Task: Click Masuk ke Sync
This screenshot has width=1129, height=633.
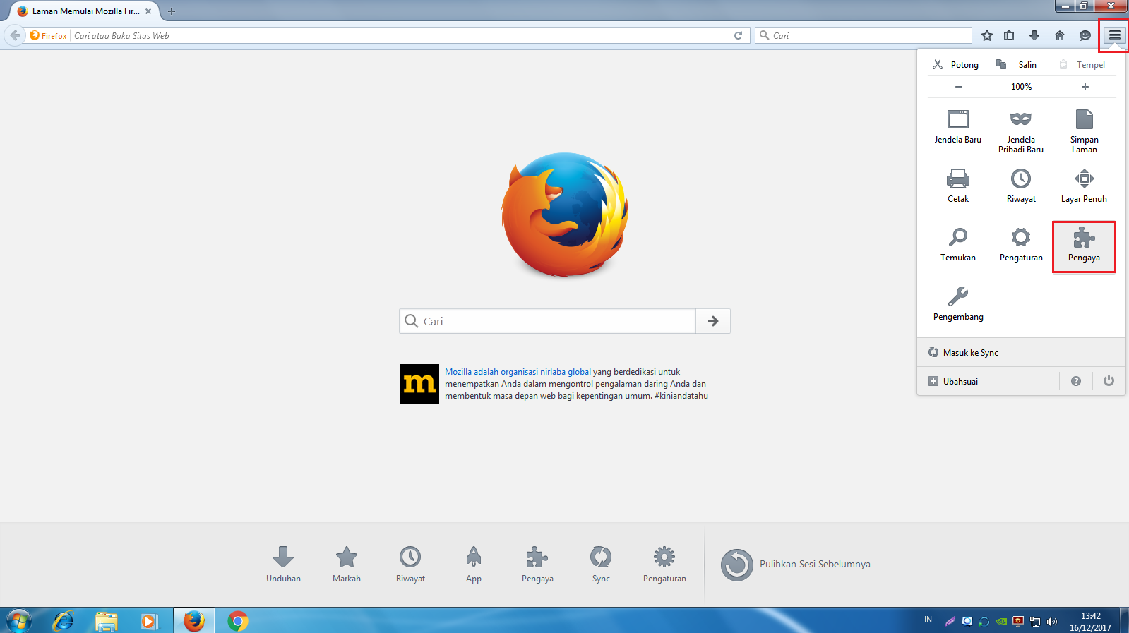Action: point(1021,352)
